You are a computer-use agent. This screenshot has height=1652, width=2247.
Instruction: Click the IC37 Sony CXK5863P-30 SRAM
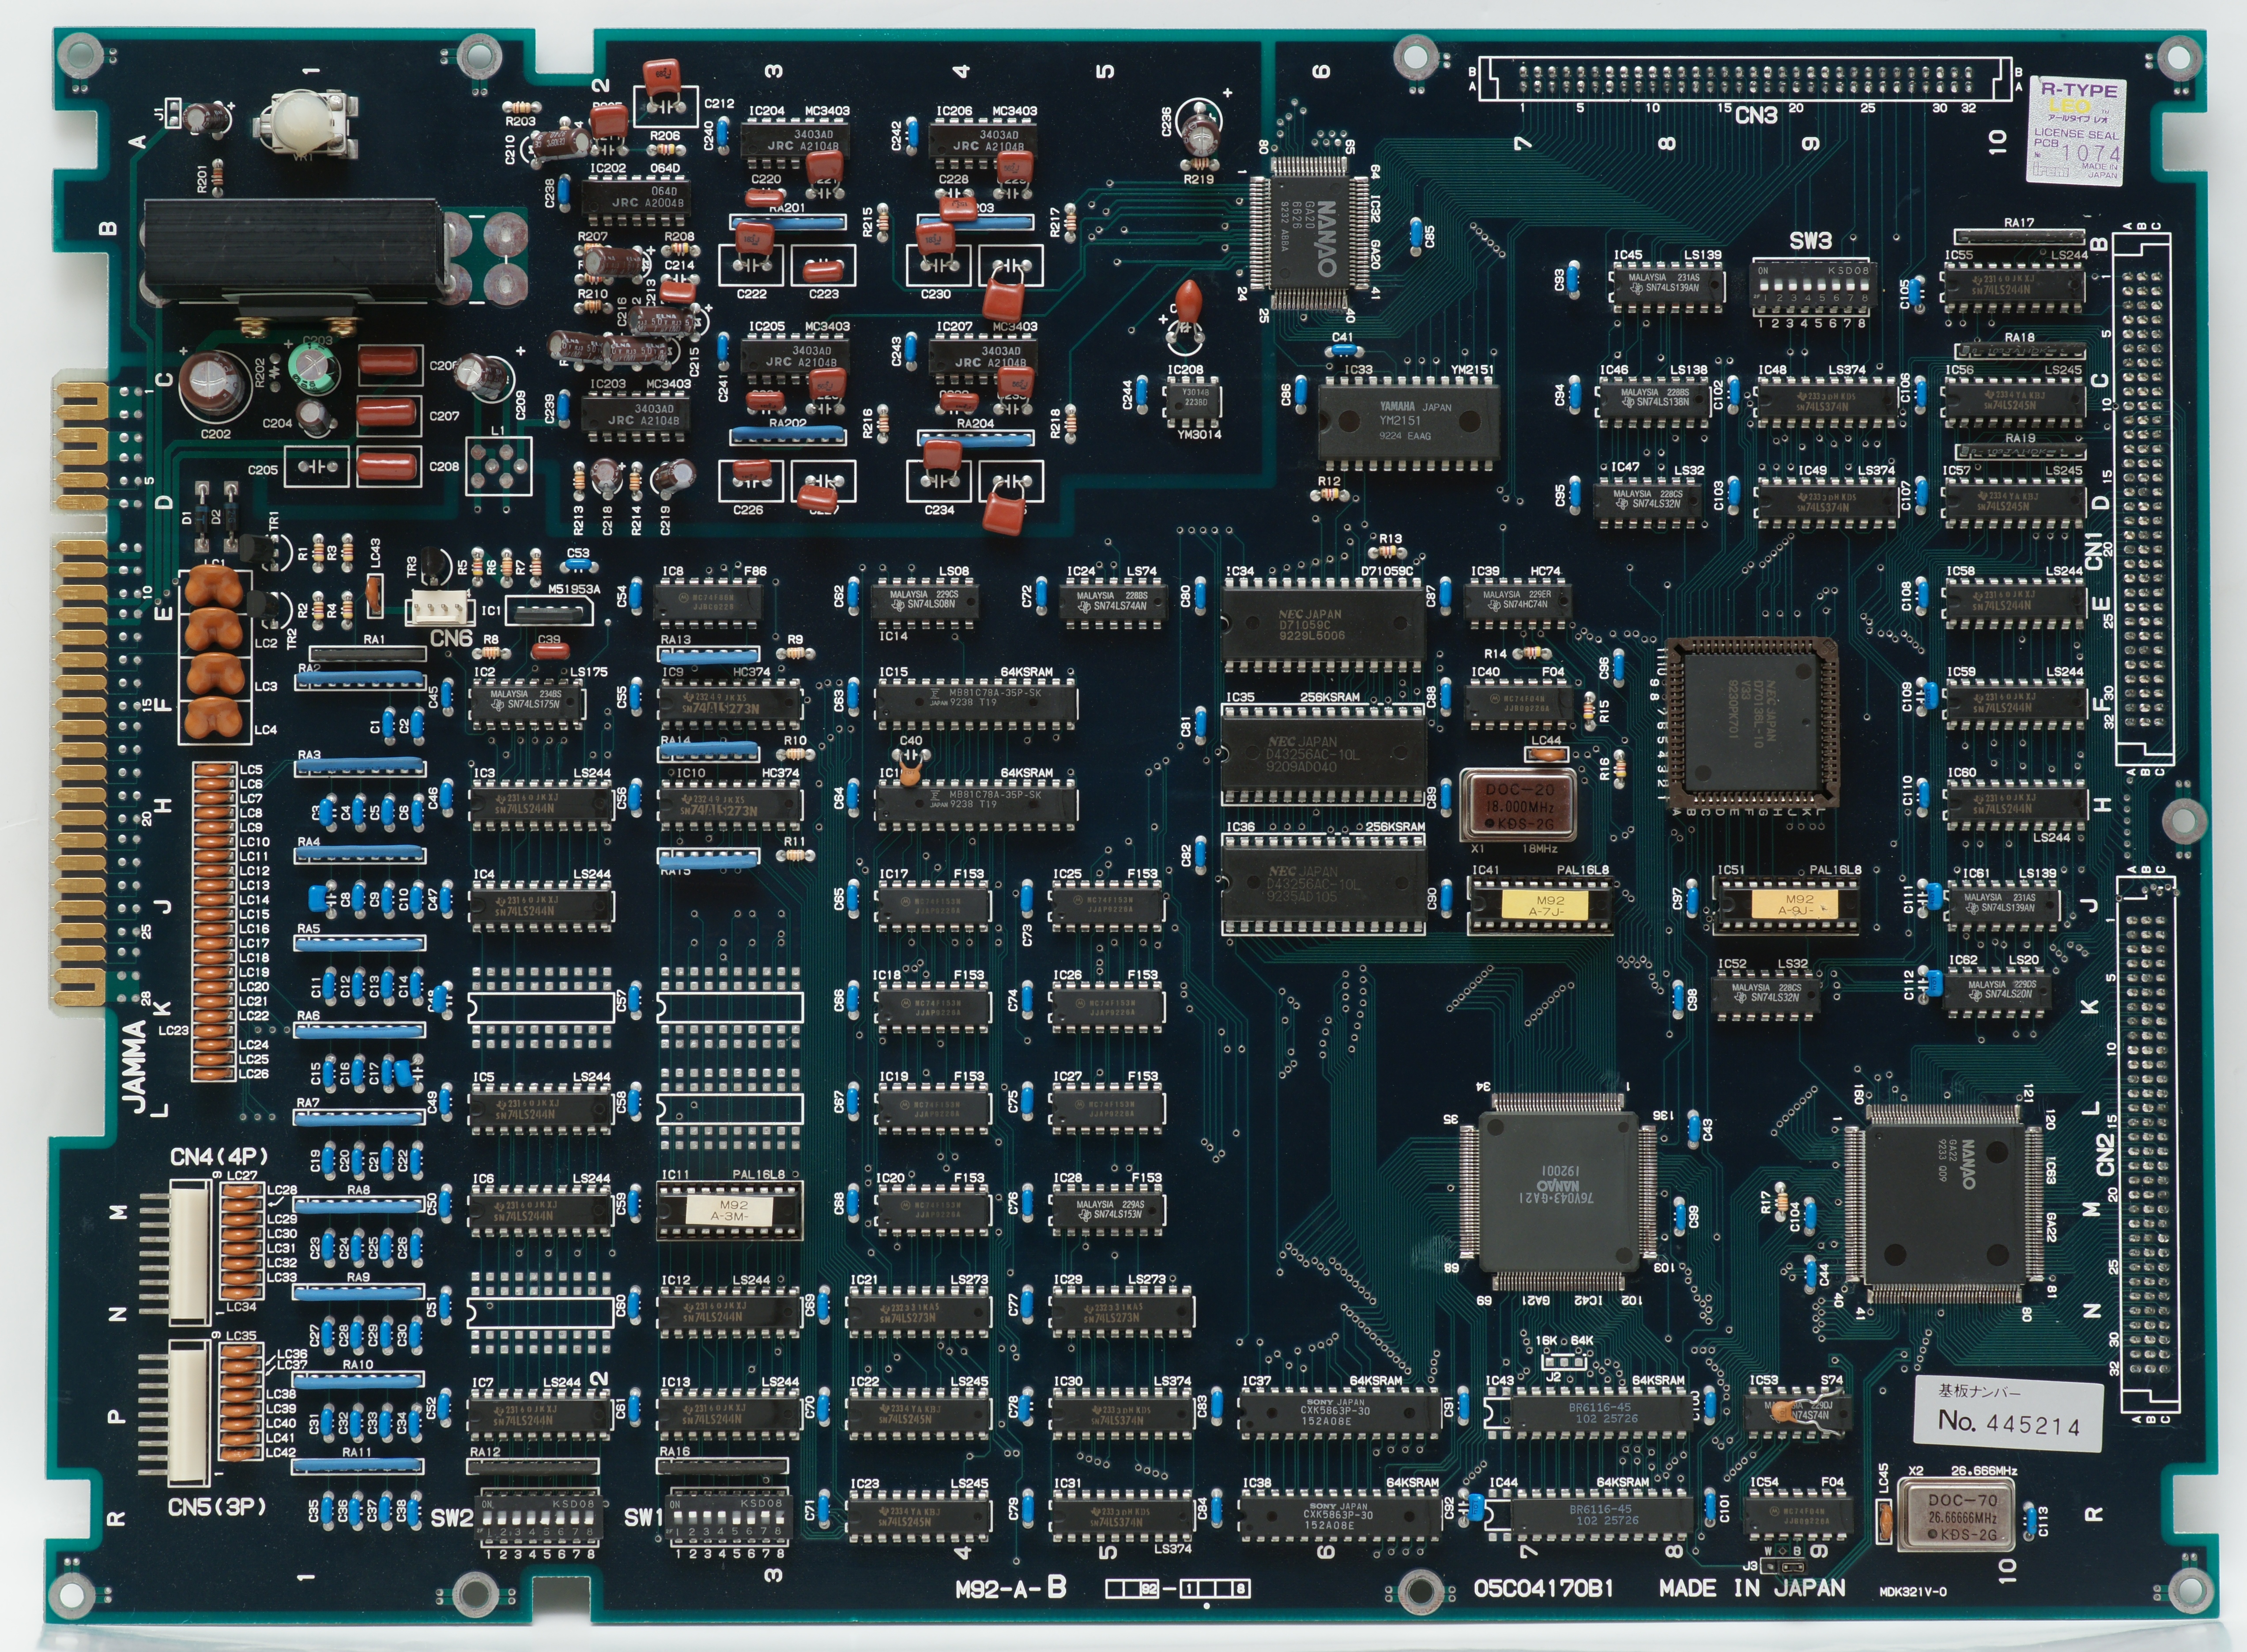pos(1339,1413)
